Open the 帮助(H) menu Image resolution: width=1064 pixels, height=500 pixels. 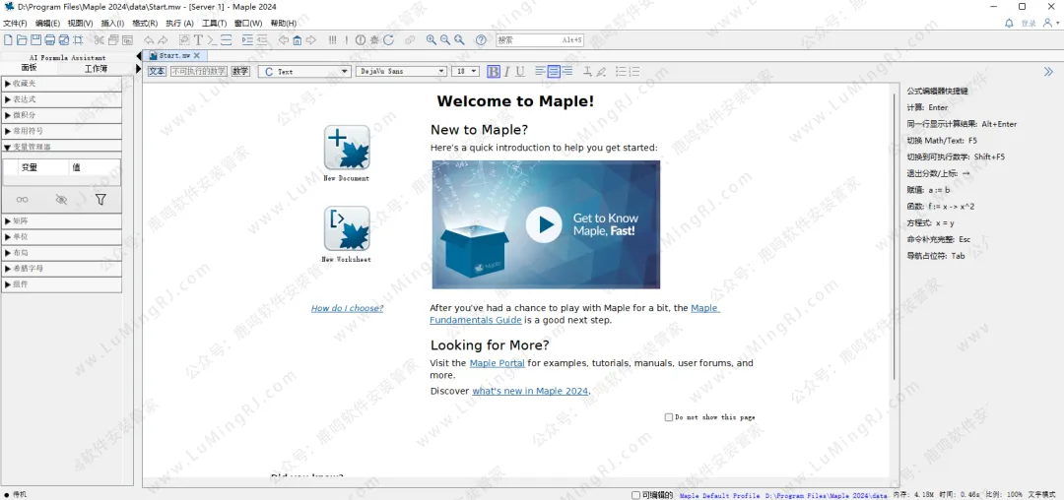tap(284, 23)
